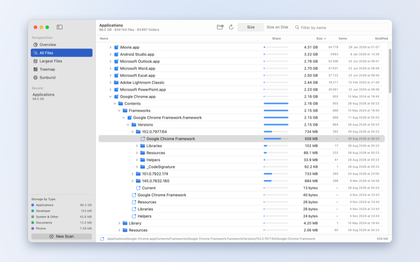This screenshot has height=262, width=420.
Task: Click the Current alias file icon
Action: coord(138,188)
